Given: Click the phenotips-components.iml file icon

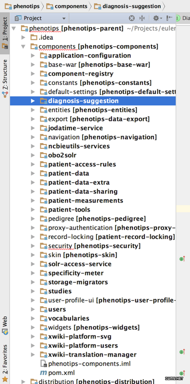Looking at the screenshot, I should 43,364.
